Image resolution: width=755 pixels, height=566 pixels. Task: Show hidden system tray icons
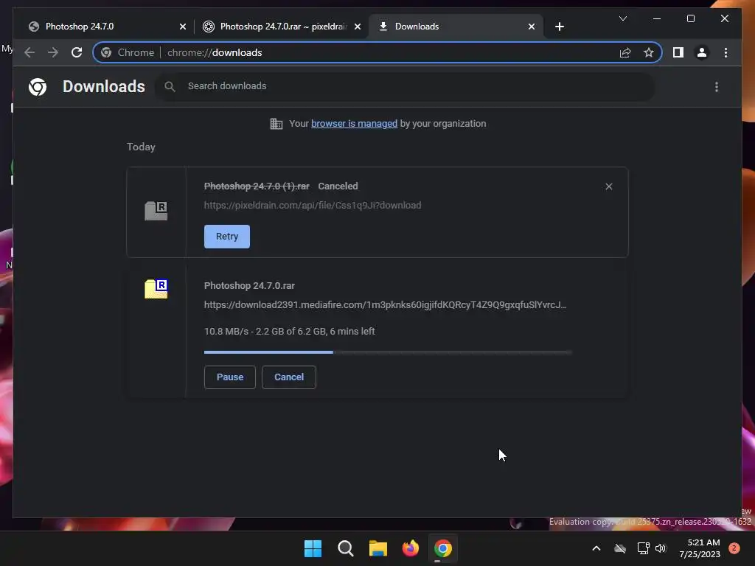pyautogui.click(x=596, y=548)
